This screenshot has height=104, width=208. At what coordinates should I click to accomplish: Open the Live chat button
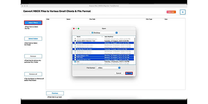coord(171,12)
